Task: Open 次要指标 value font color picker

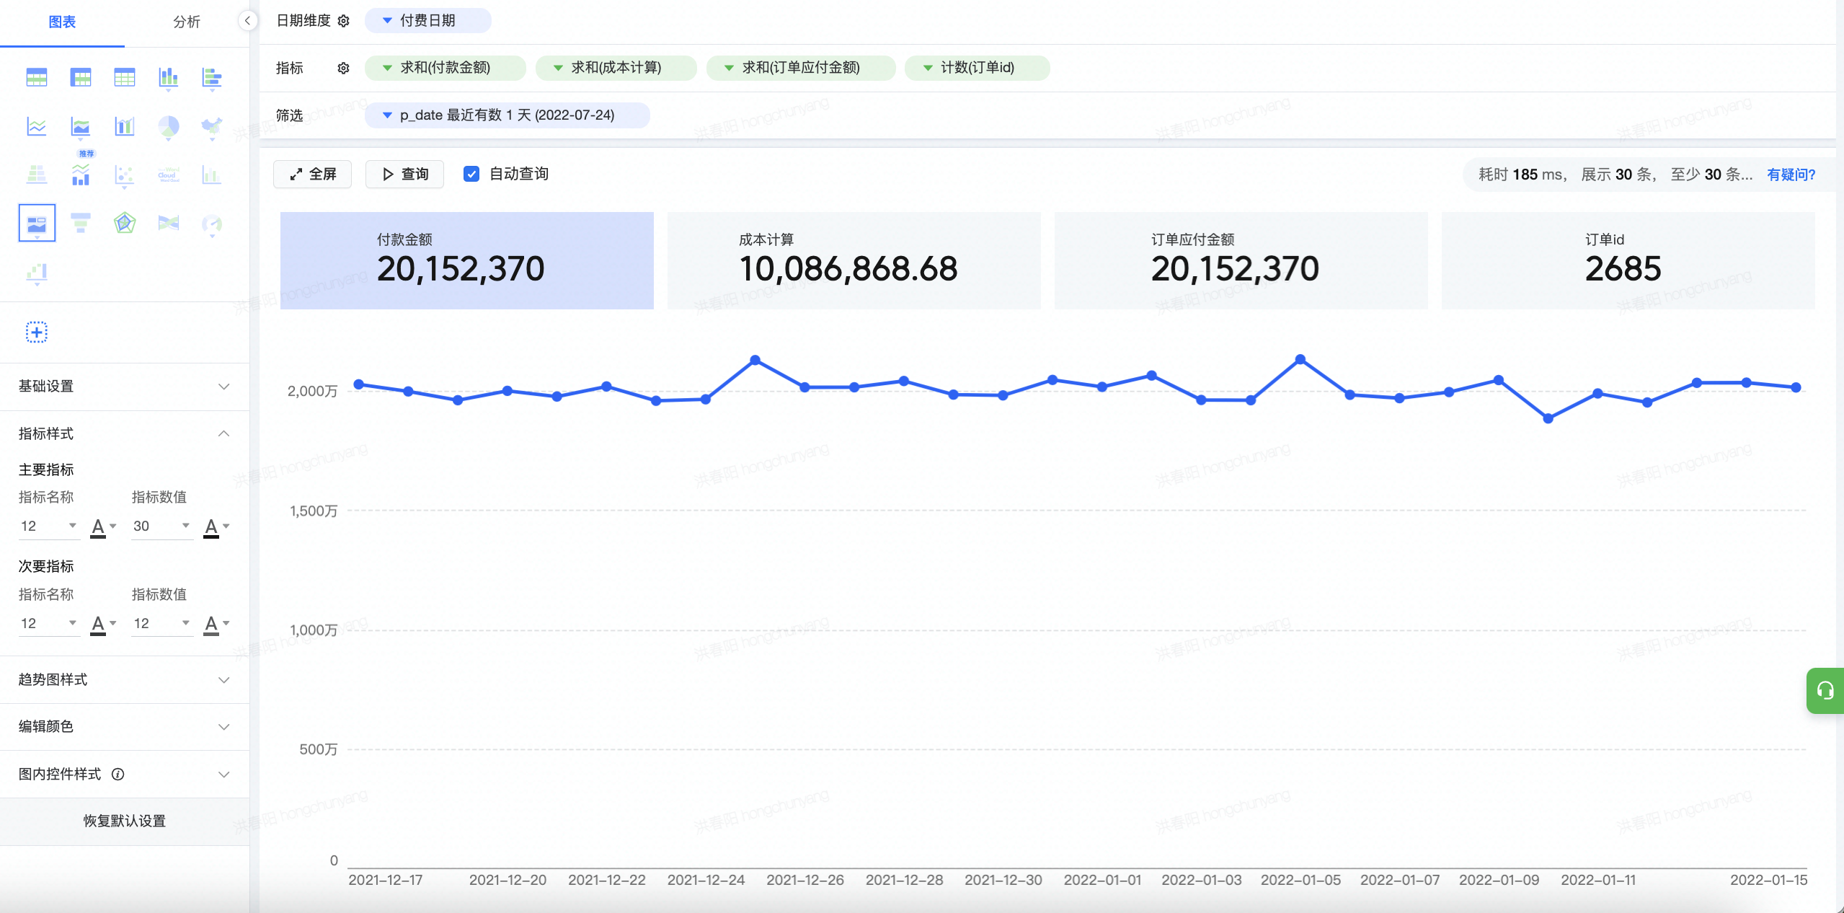Action: click(x=216, y=625)
